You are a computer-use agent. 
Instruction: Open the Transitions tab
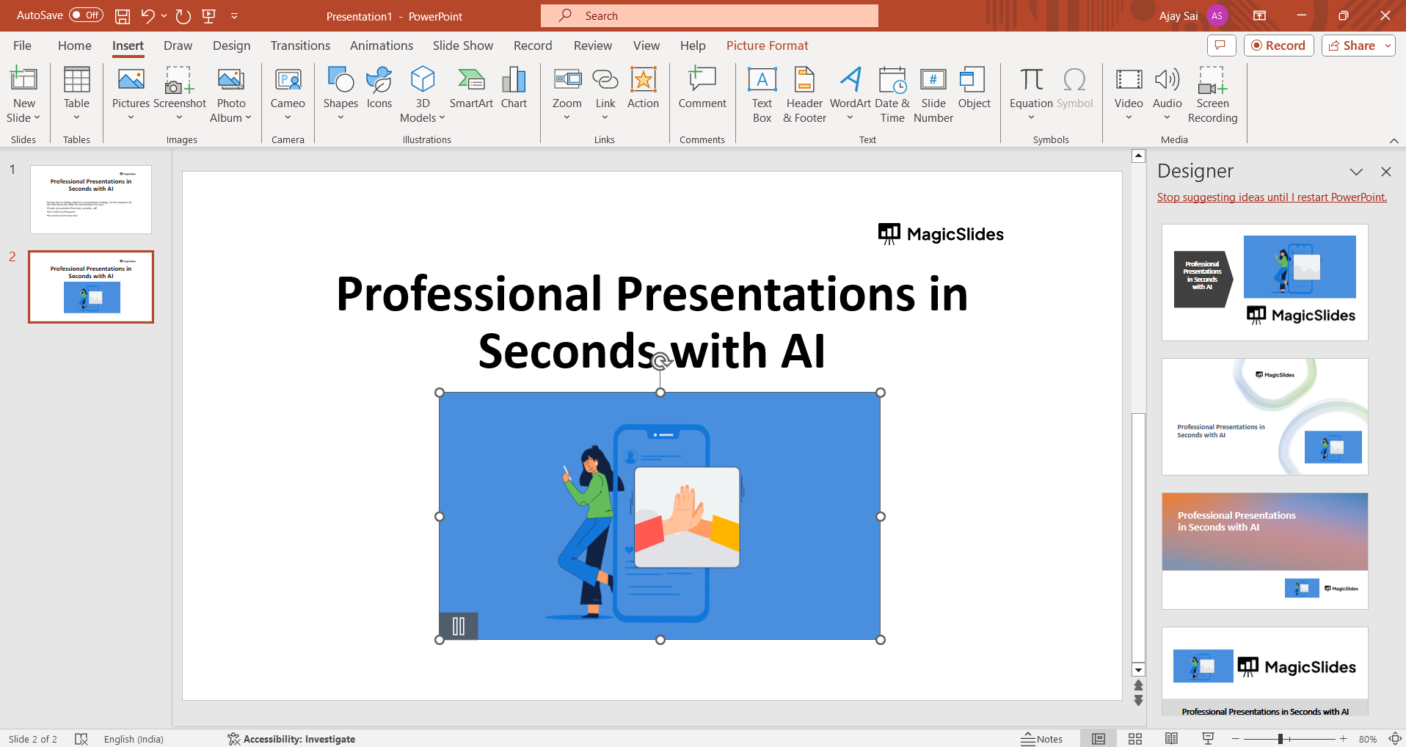click(300, 45)
